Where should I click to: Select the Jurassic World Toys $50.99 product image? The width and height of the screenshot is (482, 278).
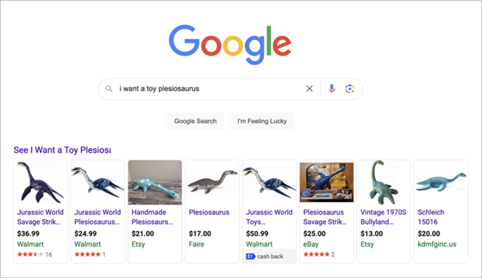(x=269, y=182)
